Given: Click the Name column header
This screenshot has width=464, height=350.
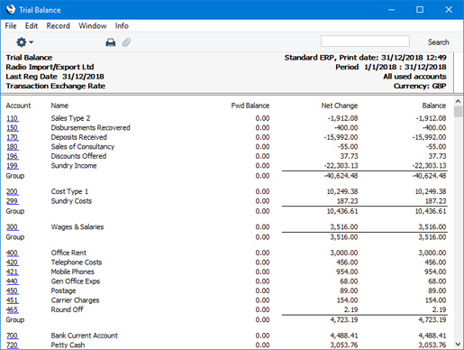Looking at the screenshot, I should point(59,106).
